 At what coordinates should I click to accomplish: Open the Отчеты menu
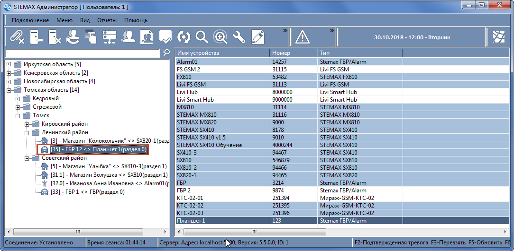click(x=107, y=20)
